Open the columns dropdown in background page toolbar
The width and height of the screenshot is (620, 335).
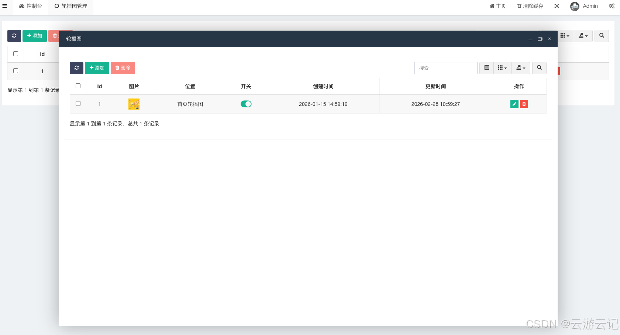pos(565,36)
